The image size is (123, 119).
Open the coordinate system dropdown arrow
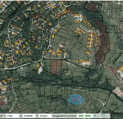pos(95,116)
